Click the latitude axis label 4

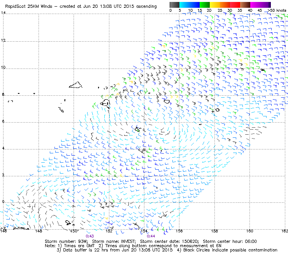[3, 148]
